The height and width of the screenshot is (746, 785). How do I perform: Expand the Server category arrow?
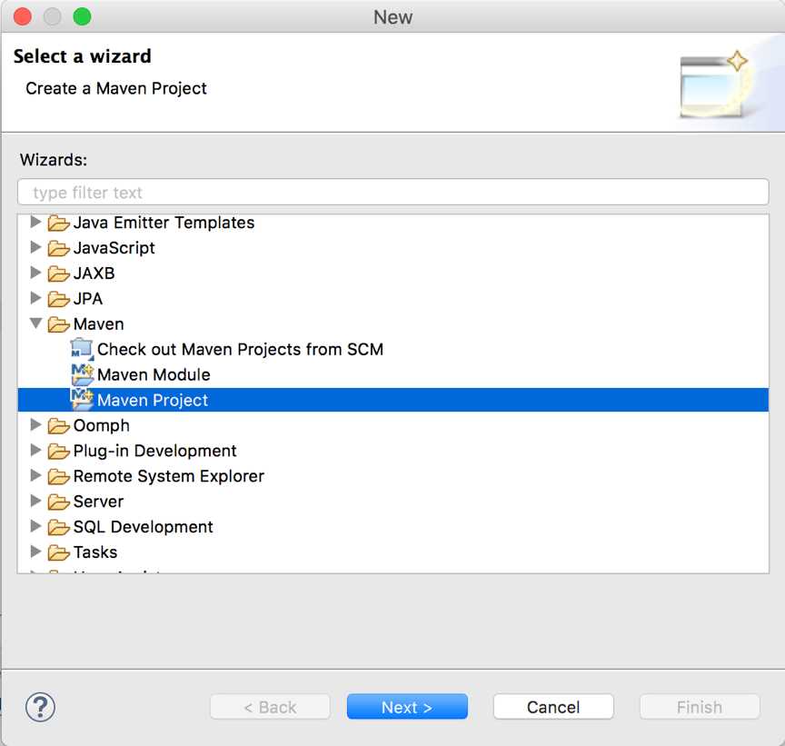point(36,501)
